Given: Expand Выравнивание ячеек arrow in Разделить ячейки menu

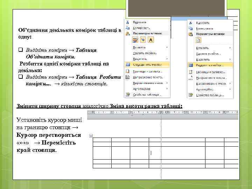Looking at the screenshot, I should [x=230, y=83].
